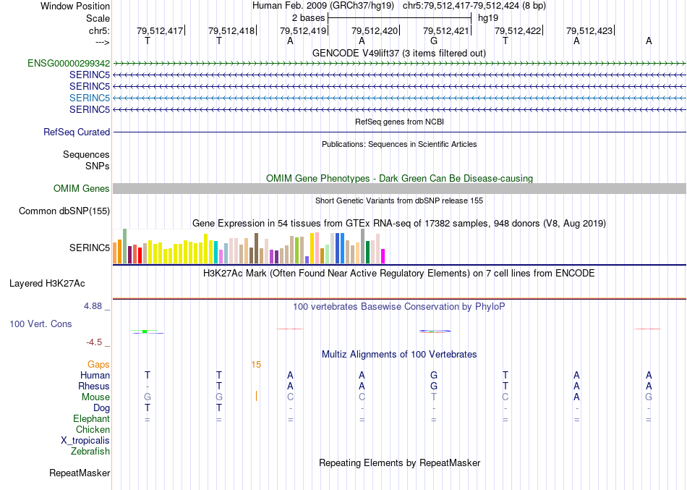Click the Gaps row label

point(98,365)
